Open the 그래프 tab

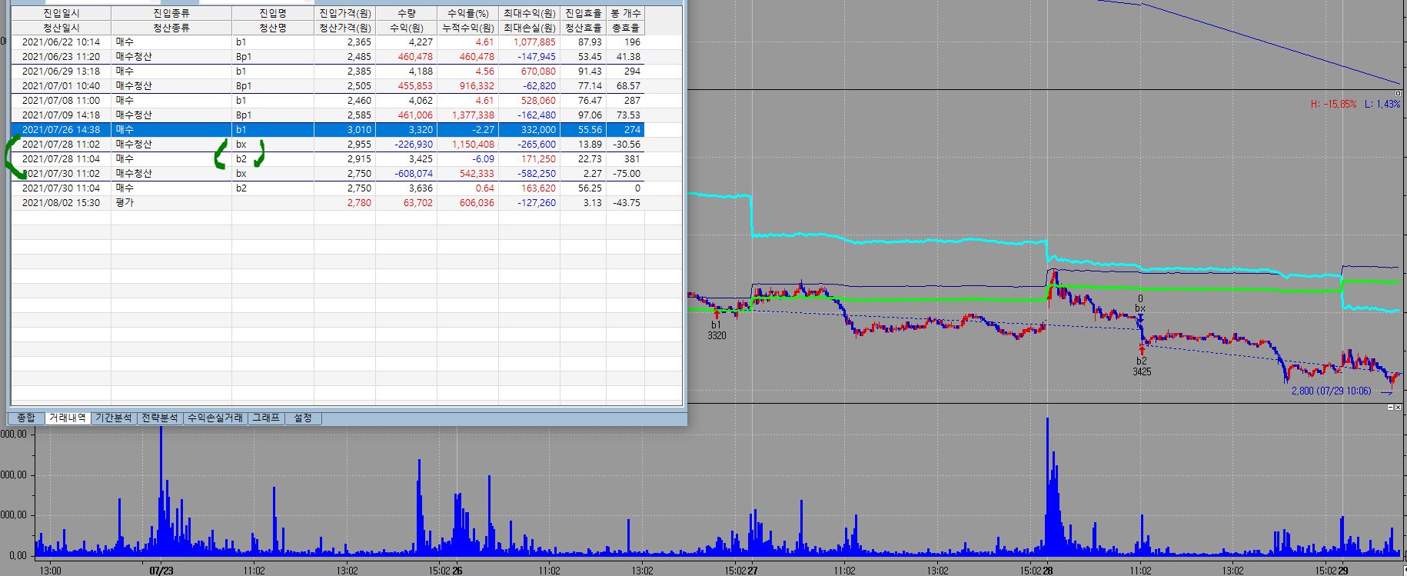tap(266, 418)
